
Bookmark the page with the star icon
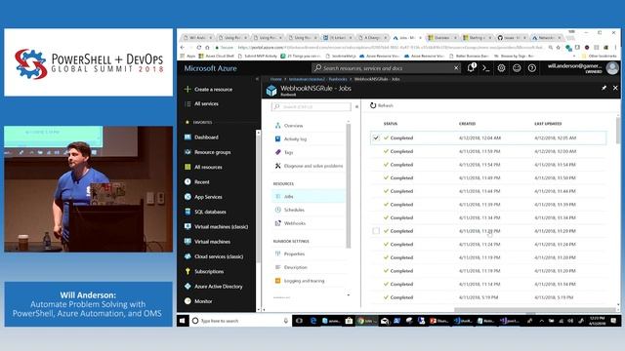pyautogui.click(x=558, y=48)
